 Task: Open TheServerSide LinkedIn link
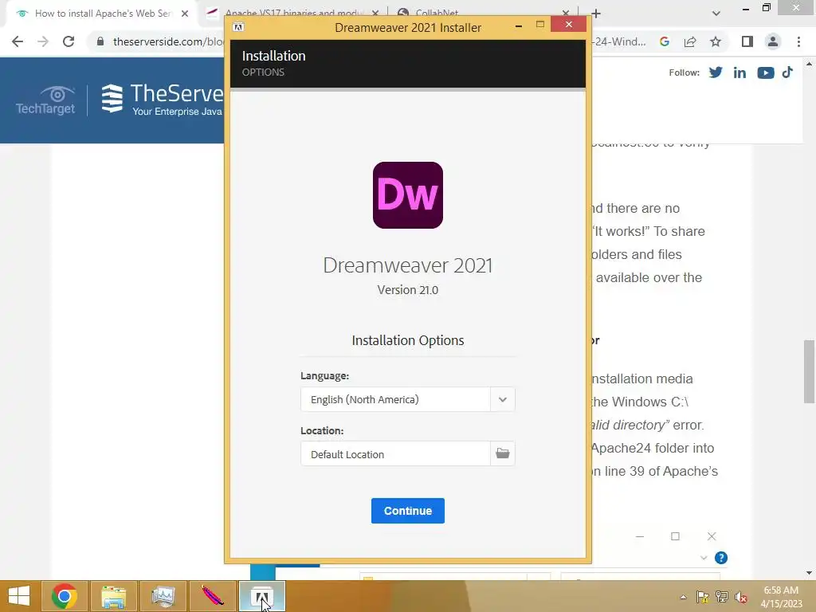pos(739,73)
